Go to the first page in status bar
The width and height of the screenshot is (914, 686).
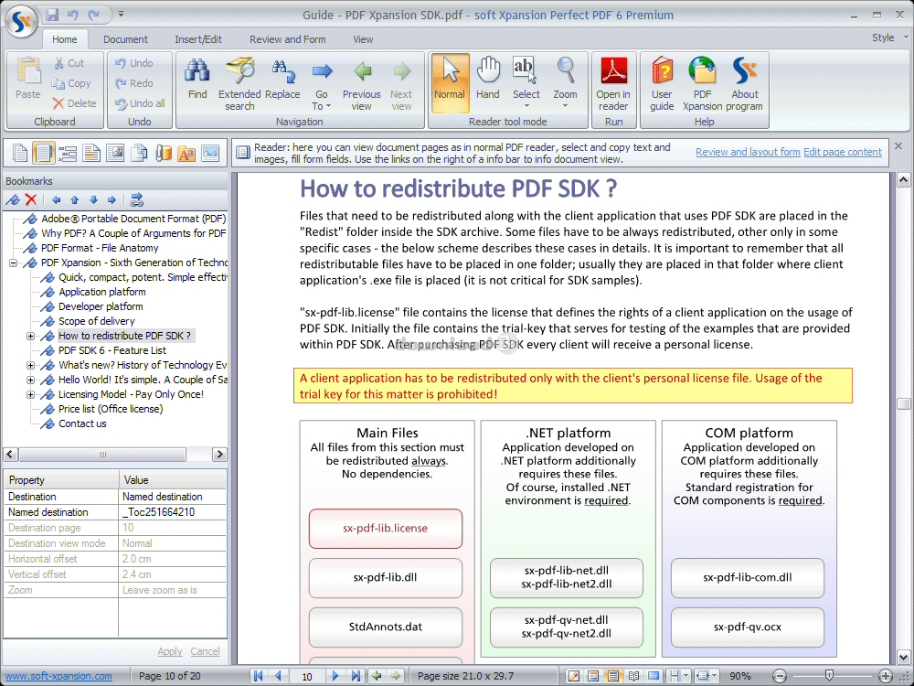tap(257, 676)
